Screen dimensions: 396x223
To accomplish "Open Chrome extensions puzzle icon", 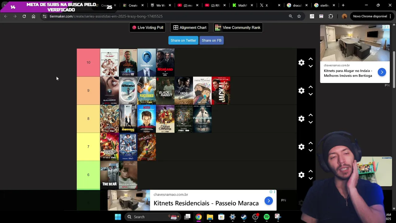I will tap(331, 16).
